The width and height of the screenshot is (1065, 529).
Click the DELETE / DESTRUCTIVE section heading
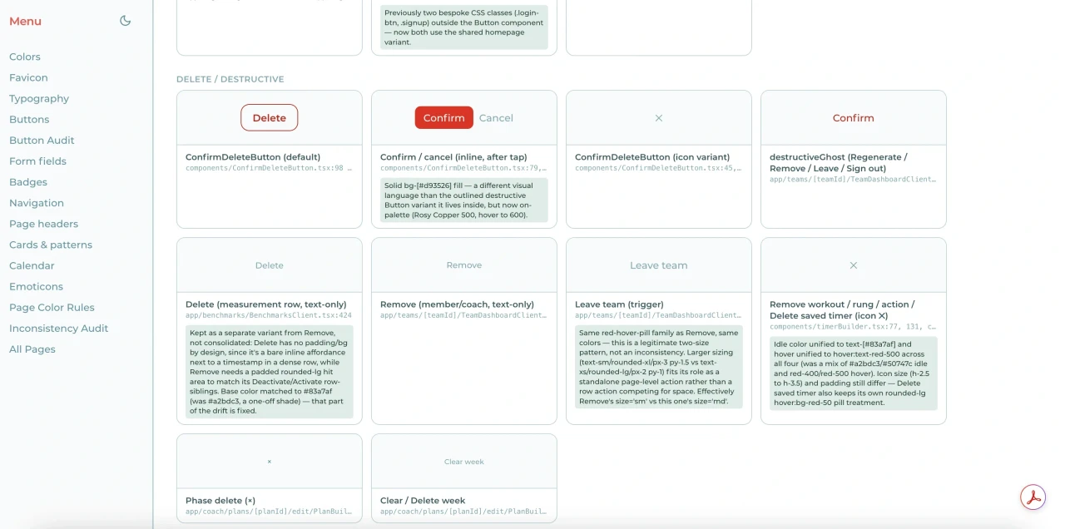pos(230,79)
